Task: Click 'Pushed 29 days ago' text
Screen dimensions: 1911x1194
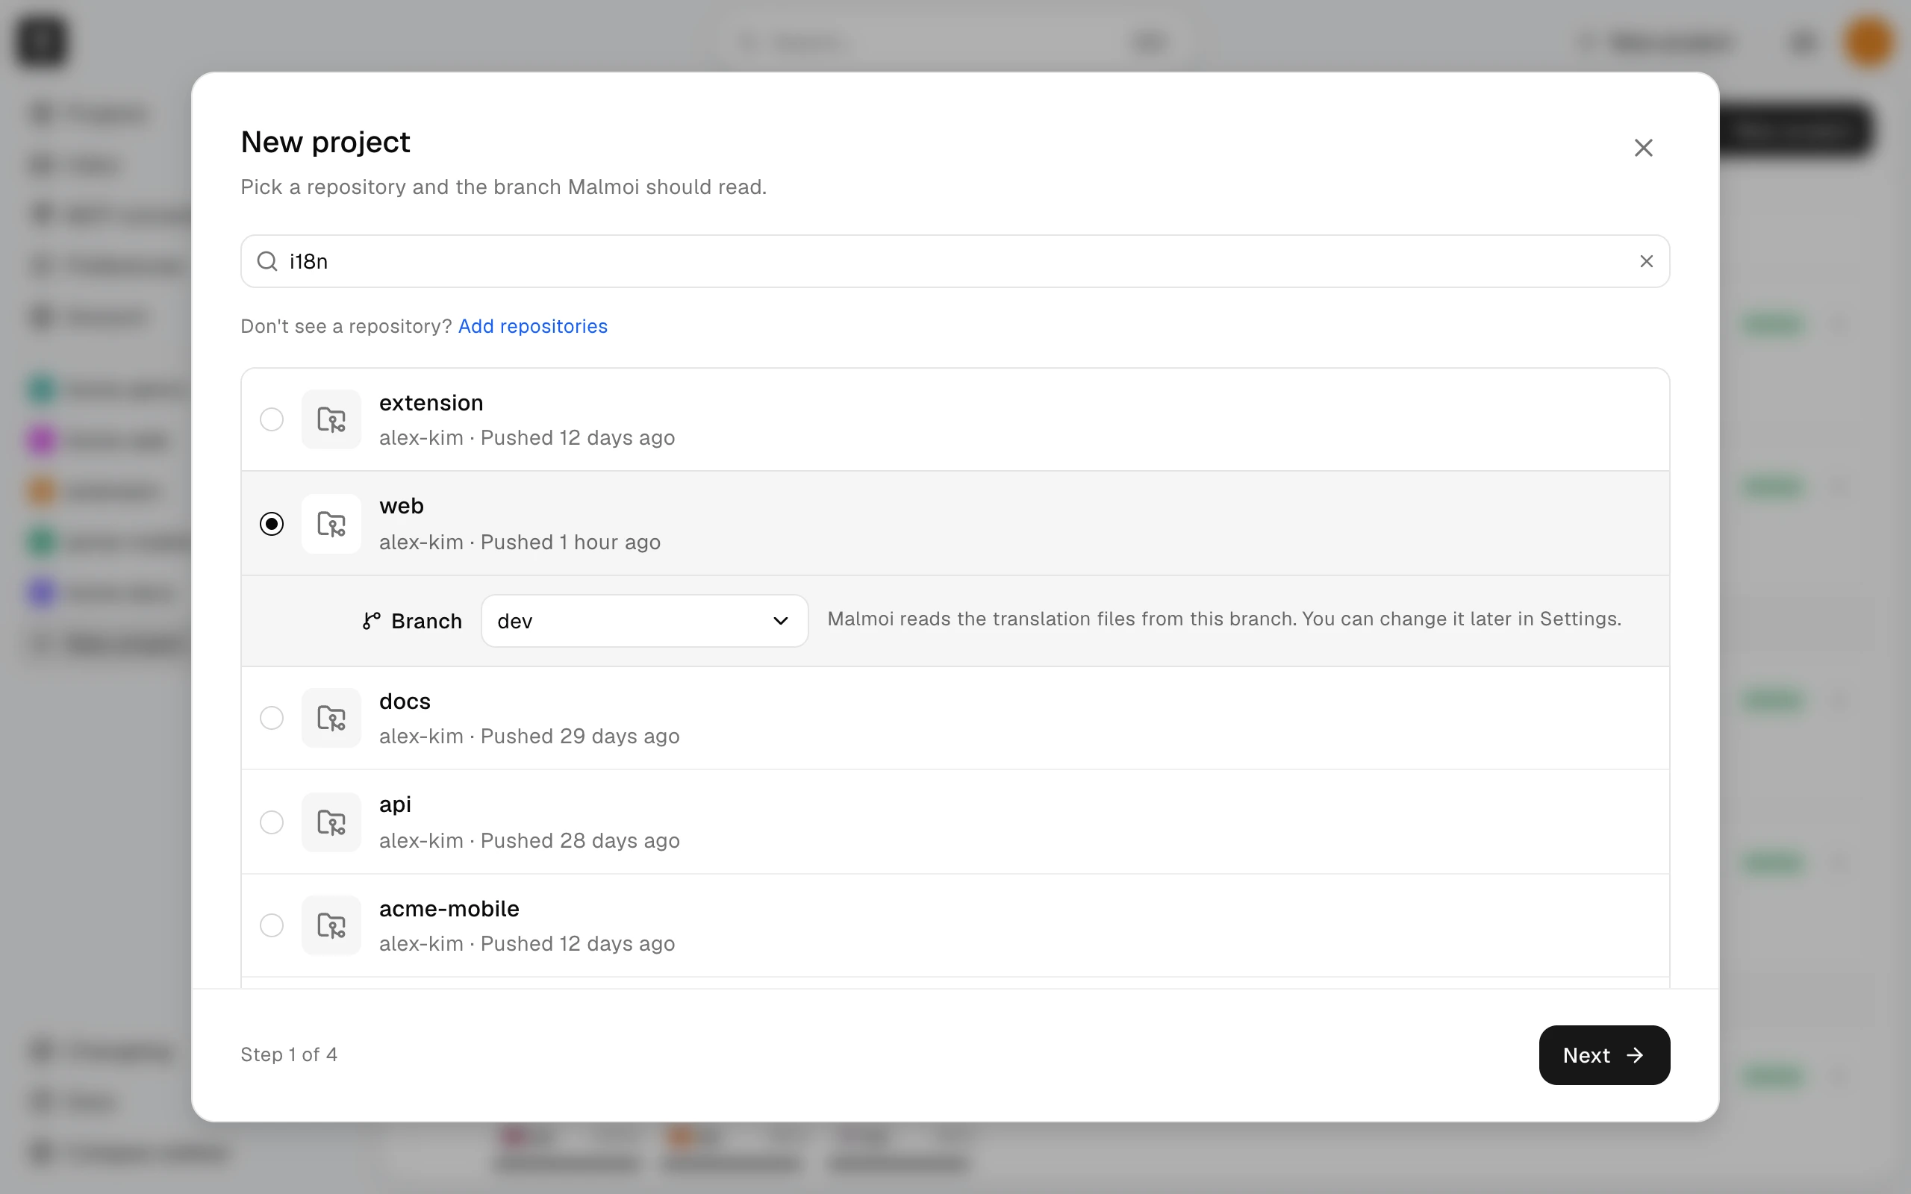Action: [579, 736]
